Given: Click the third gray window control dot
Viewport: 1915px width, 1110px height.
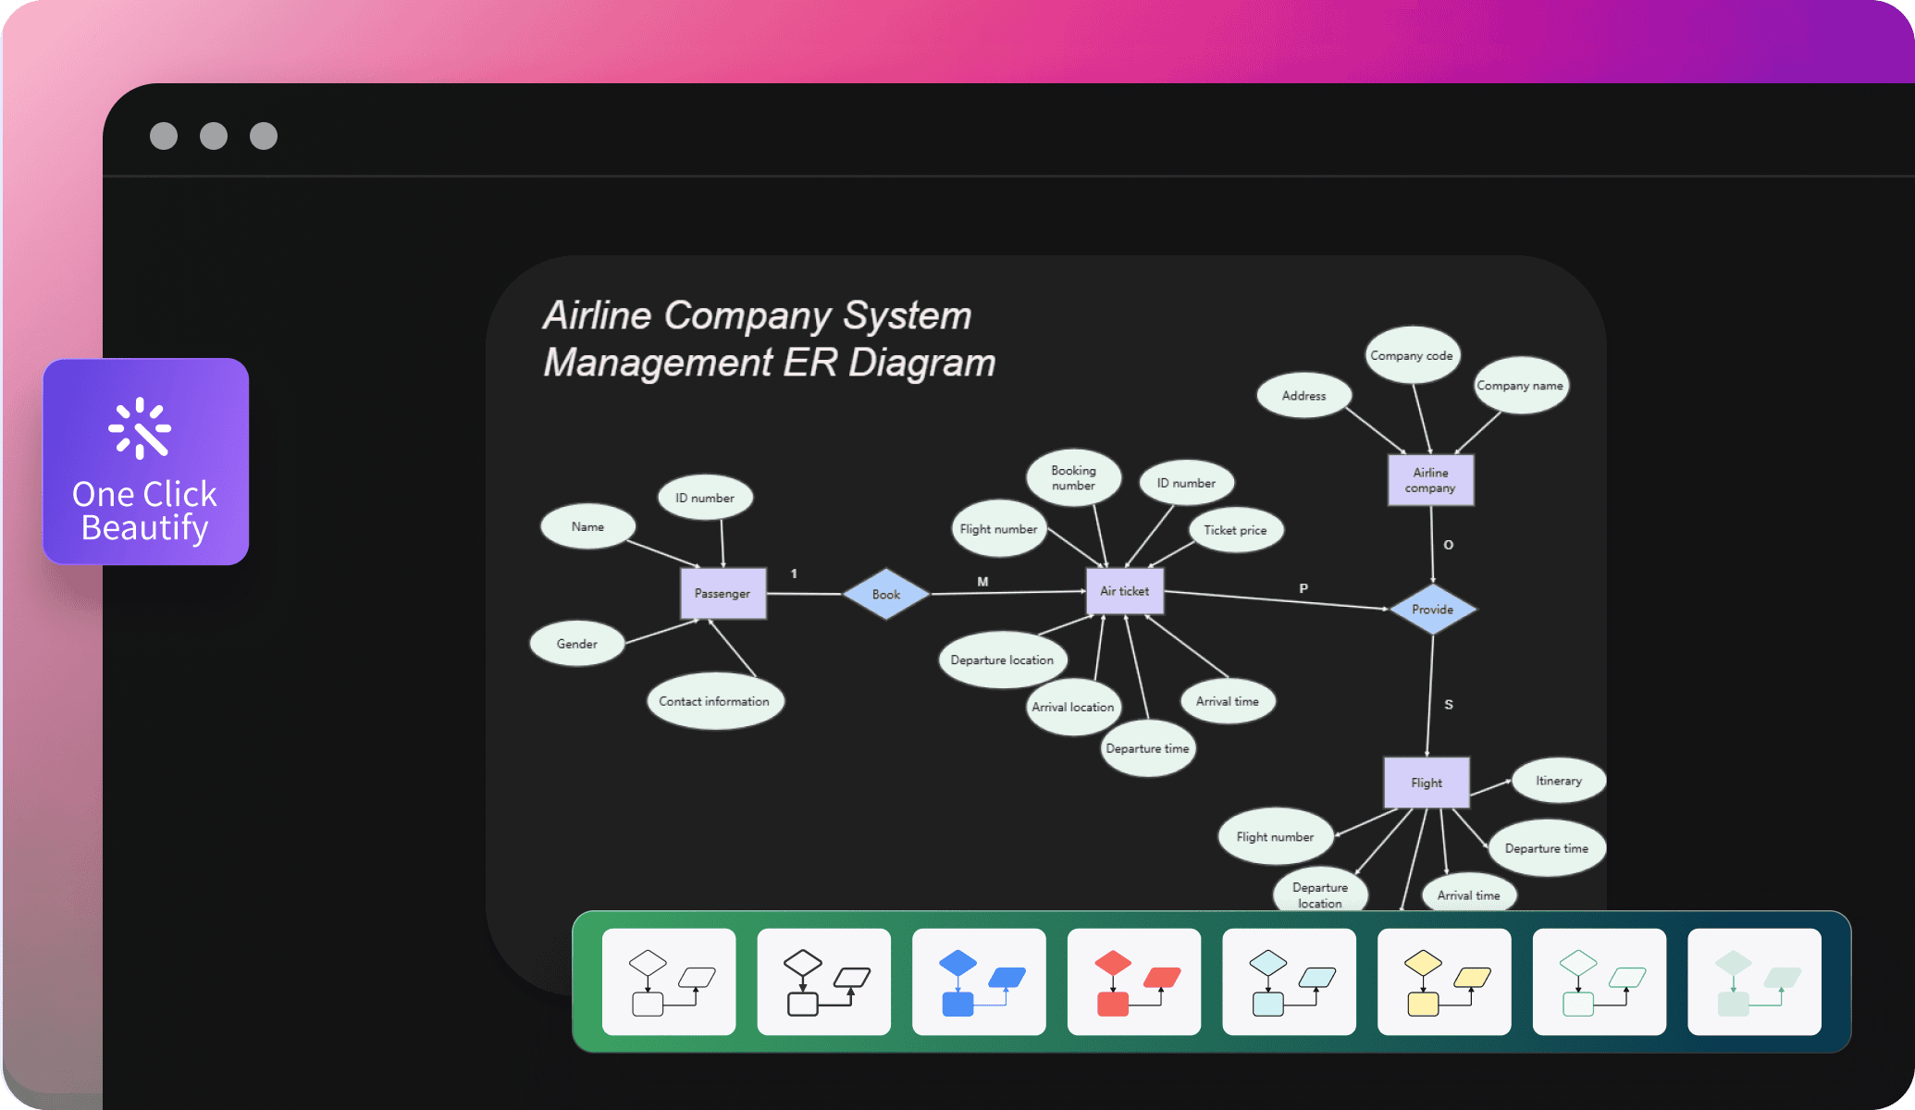Looking at the screenshot, I should point(264,136).
